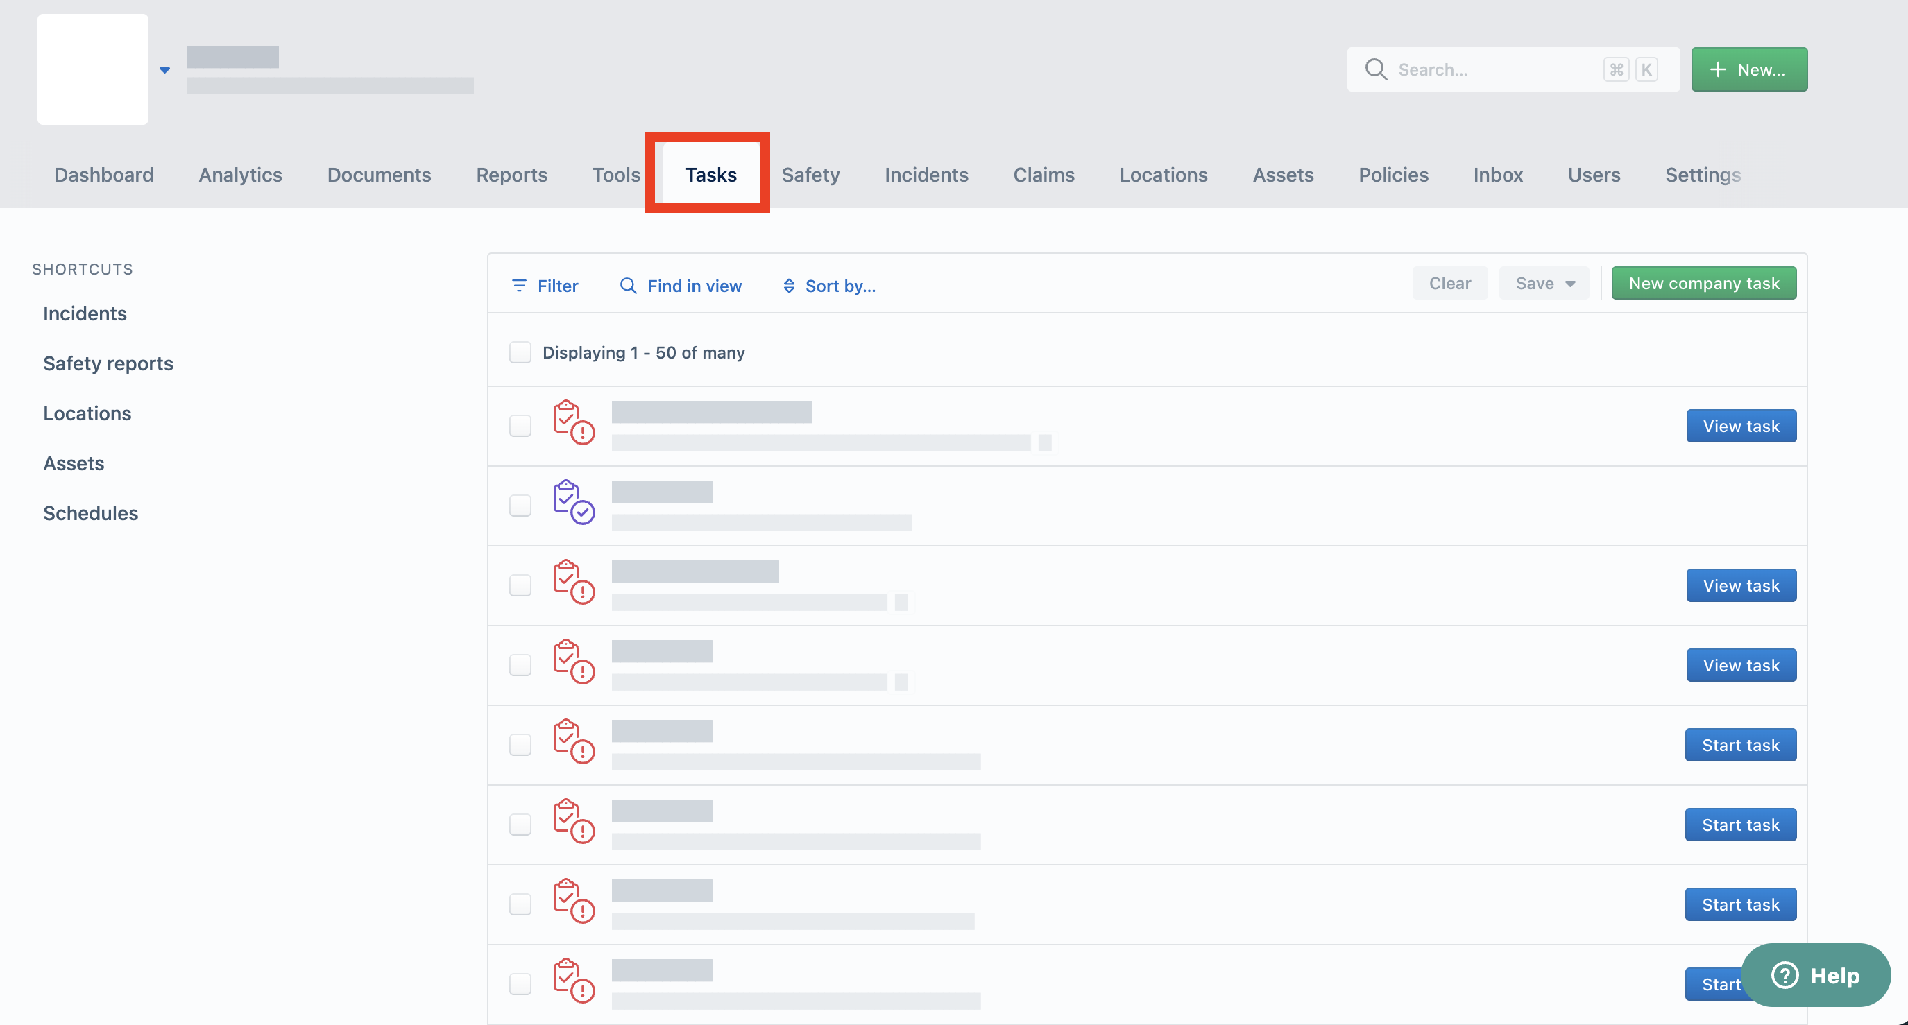Viewport: 1908px width, 1025px height.
Task: Click the overdue task clipboard icon in first row
Action: [573, 422]
